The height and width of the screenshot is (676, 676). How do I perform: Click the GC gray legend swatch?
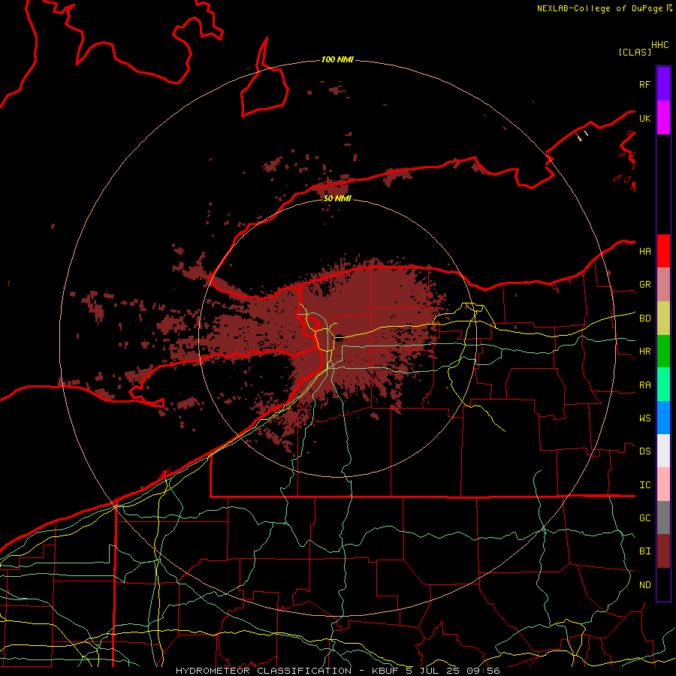pyautogui.click(x=663, y=518)
